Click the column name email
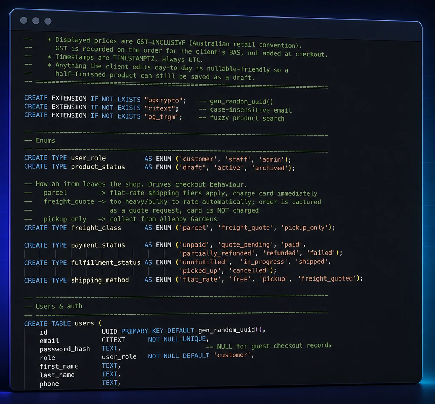The height and width of the screenshot is (404, 435). click(49, 341)
